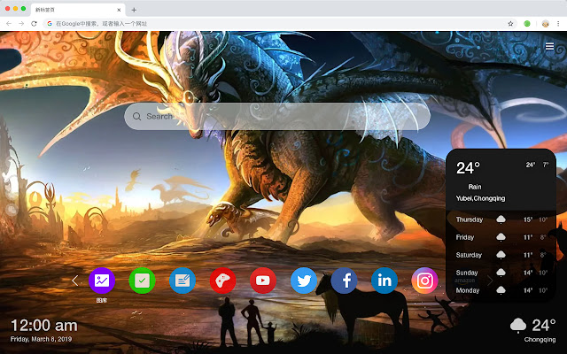Click the Search box on the page

tap(277, 116)
